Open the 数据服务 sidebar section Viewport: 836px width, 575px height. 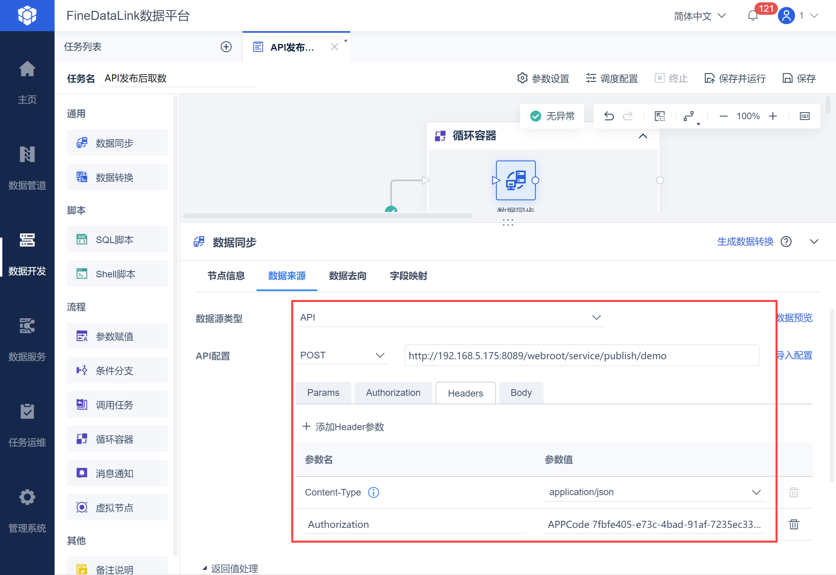click(x=27, y=339)
